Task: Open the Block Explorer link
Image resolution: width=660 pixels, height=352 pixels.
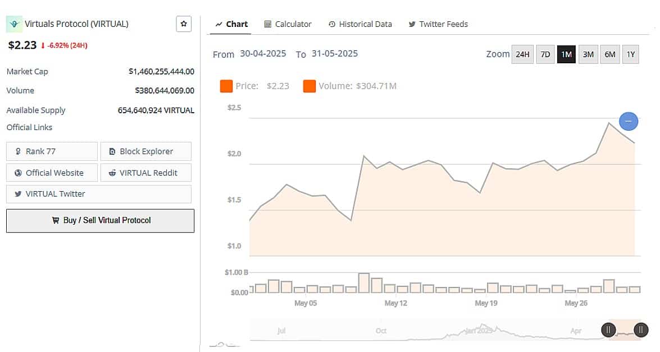Action: tap(145, 151)
